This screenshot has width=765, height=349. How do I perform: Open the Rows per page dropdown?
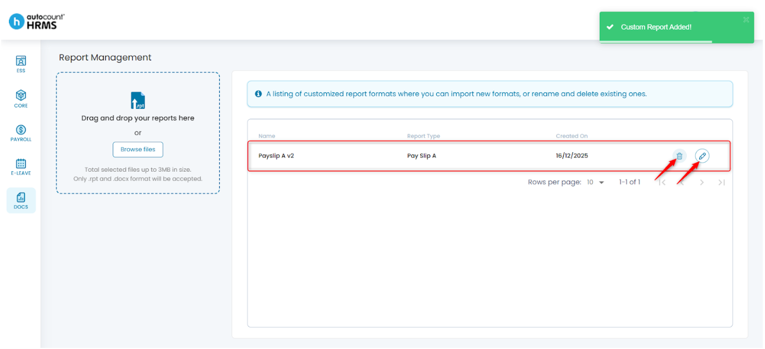click(595, 182)
